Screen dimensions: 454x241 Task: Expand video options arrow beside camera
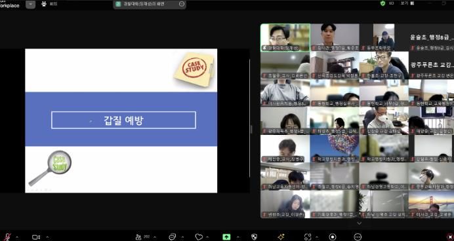47,237
